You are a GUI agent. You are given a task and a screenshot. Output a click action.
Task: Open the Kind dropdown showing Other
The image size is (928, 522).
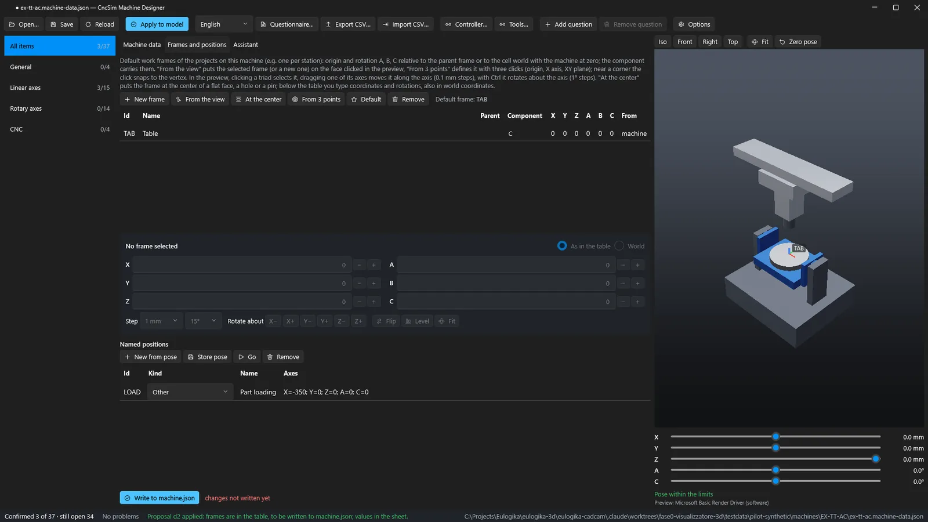pyautogui.click(x=190, y=392)
